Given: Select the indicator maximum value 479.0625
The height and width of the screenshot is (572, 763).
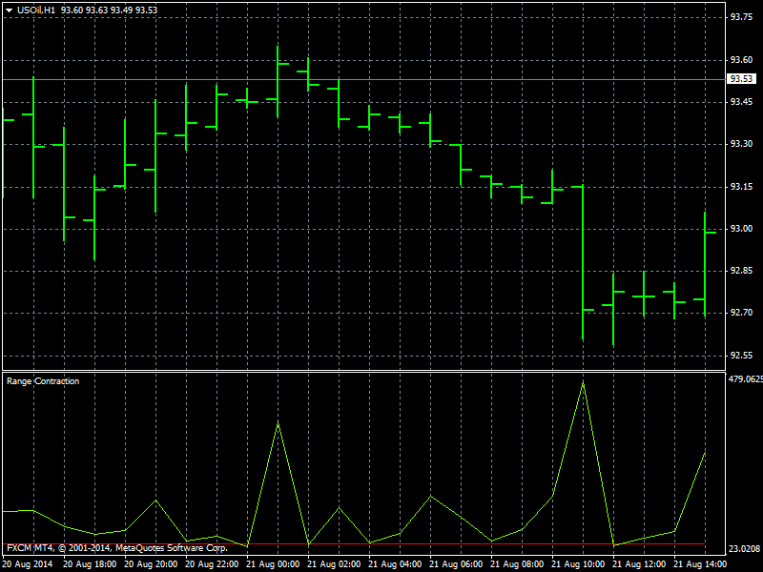Looking at the screenshot, I should 745,378.
